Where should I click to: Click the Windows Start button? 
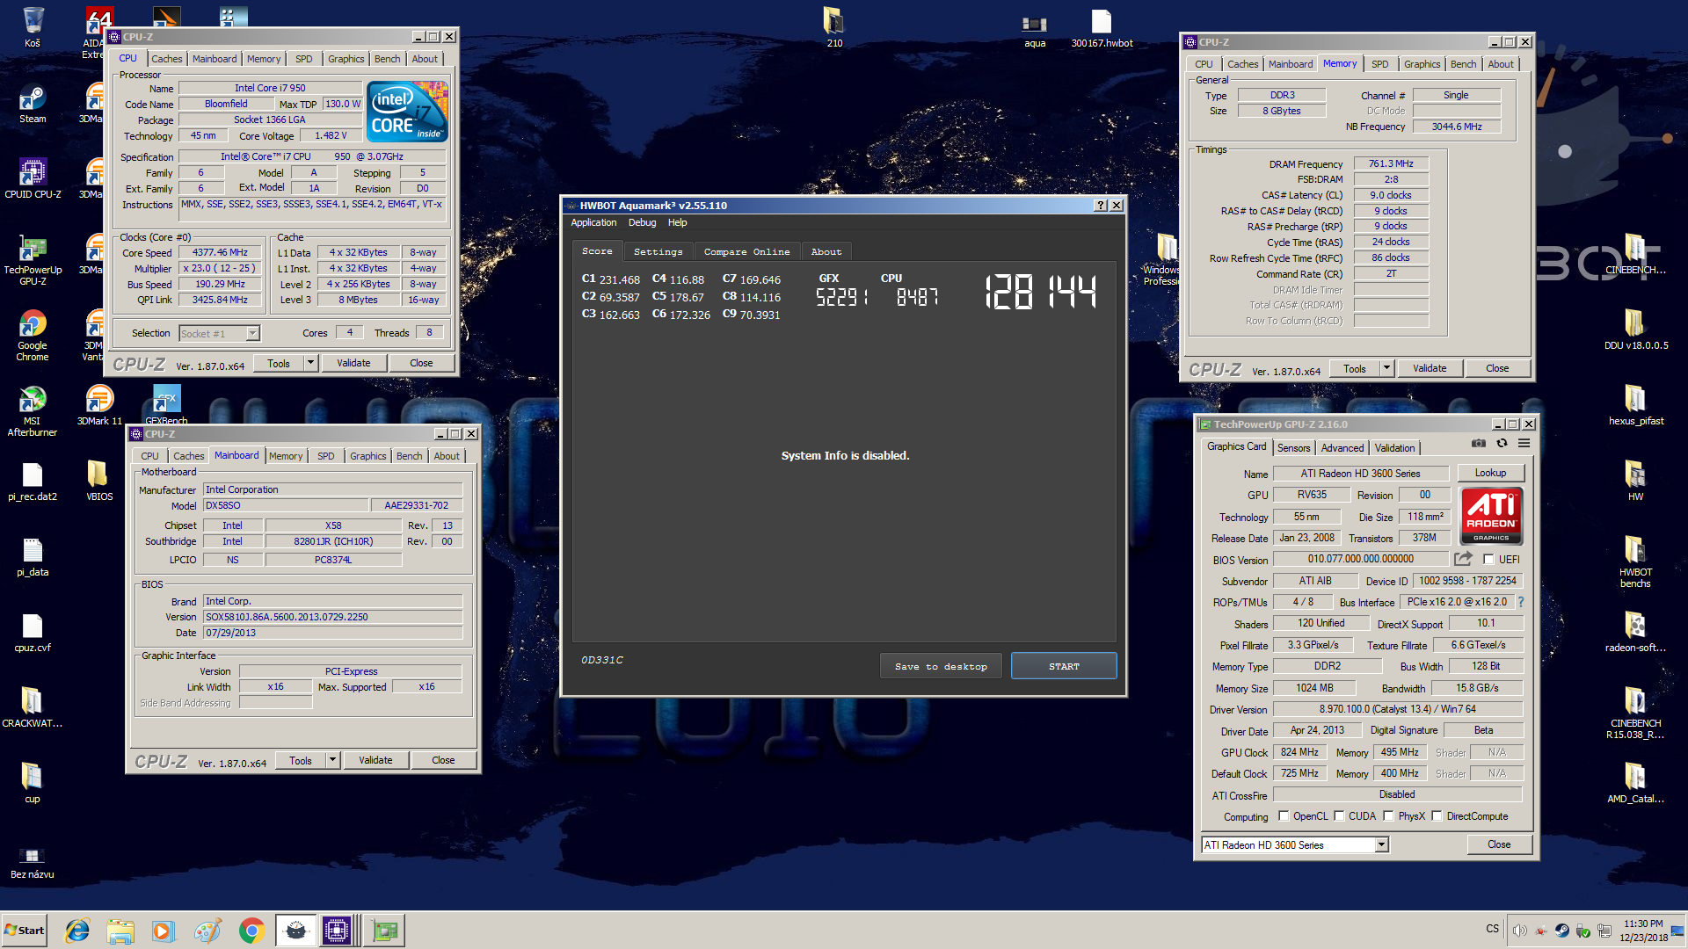(25, 931)
